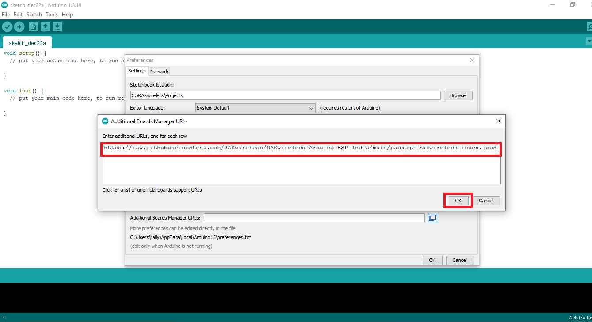Upload the sketch using the arrow icon

point(19,27)
